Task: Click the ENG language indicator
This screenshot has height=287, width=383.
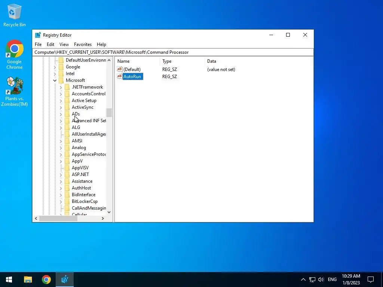Action: [332, 280]
